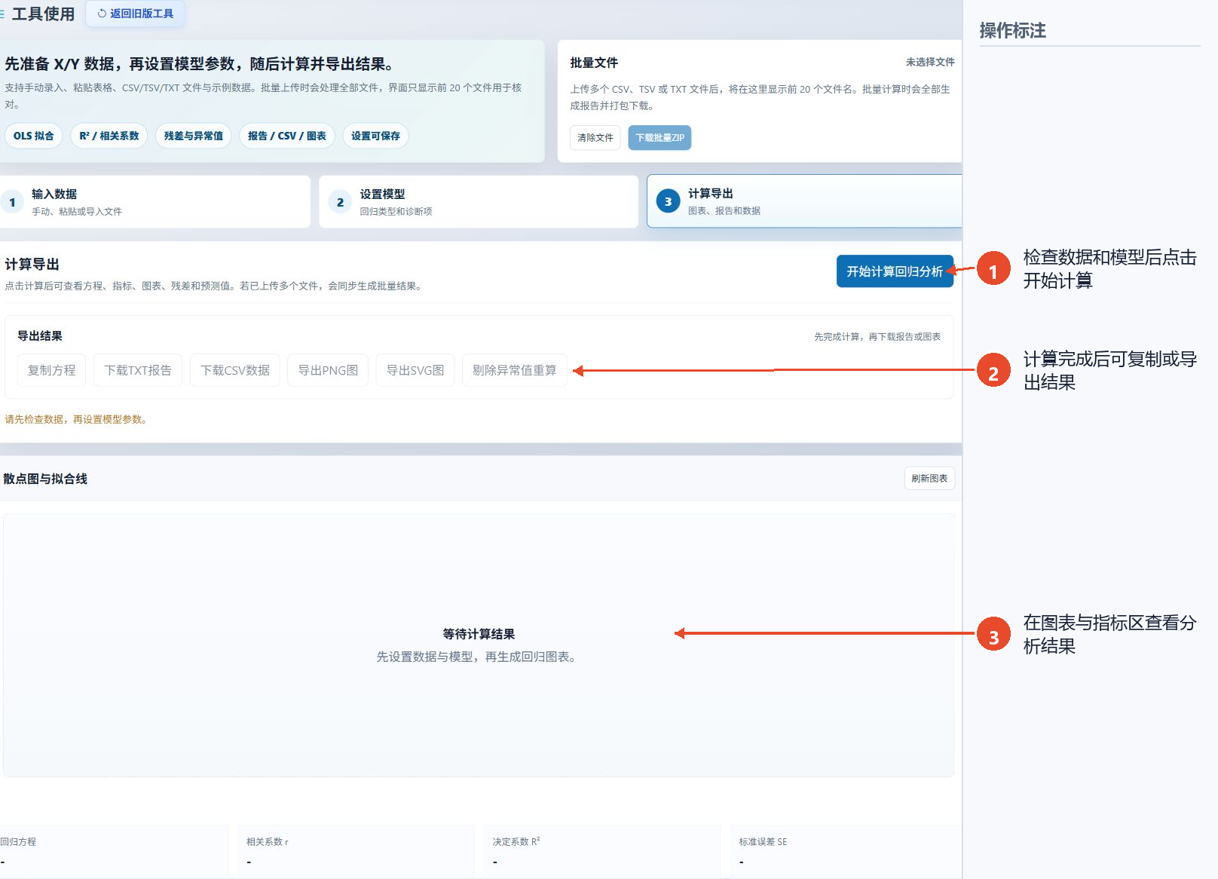Screen dimensions: 1218x879
Task: Click the 操作标注 sidebar heading
Action: 1012,30
